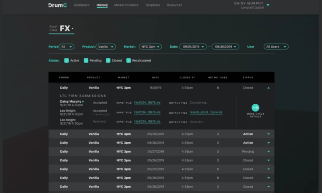Go to the Dashboard tab
This screenshot has height=193, width=322.
[x=82, y=5]
